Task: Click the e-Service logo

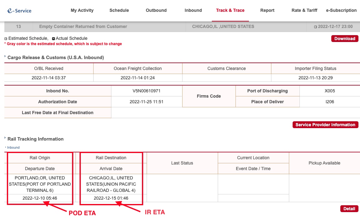Action: coord(19,11)
